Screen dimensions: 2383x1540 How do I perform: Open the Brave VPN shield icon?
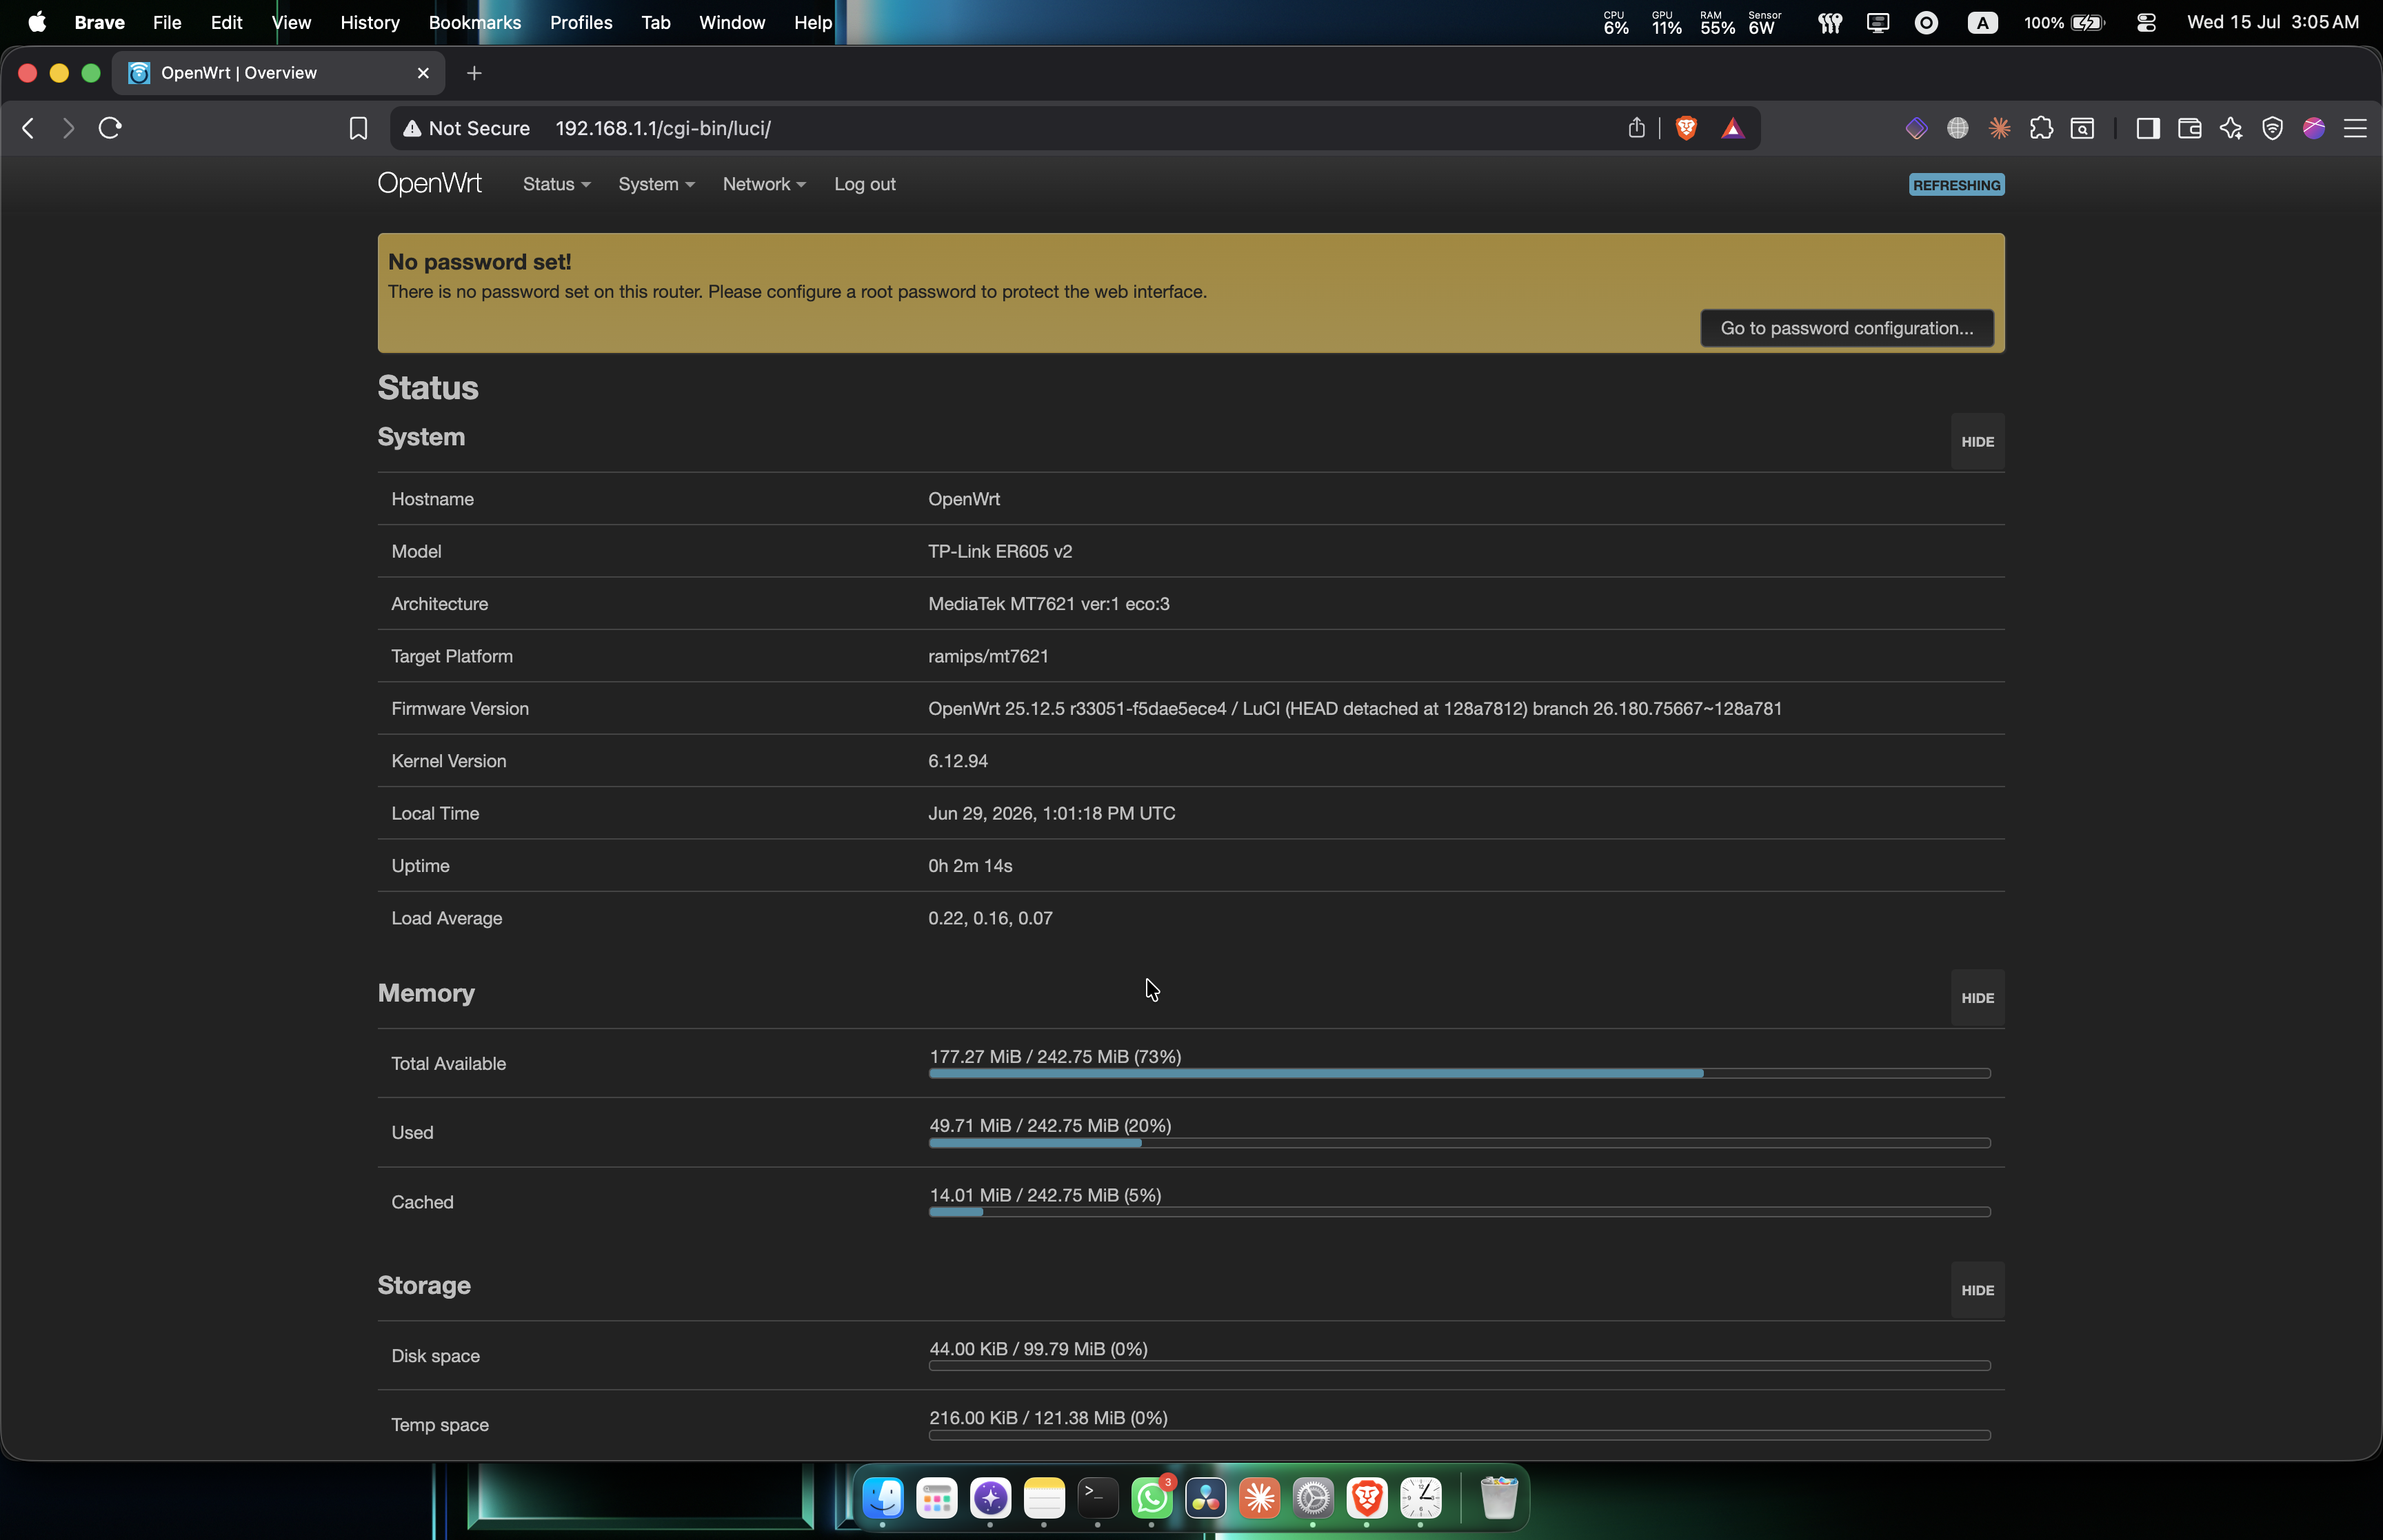[x=2273, y=128]
